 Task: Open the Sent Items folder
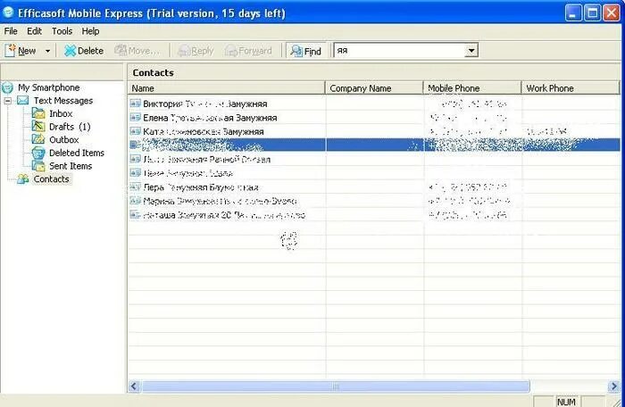tap(71, 166)
